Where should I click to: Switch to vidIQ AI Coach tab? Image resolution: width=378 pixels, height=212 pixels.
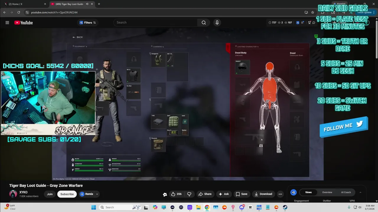coord(346,192)
